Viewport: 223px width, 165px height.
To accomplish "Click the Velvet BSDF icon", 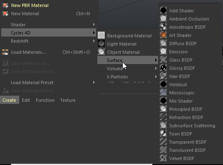I will pos(163,158).
